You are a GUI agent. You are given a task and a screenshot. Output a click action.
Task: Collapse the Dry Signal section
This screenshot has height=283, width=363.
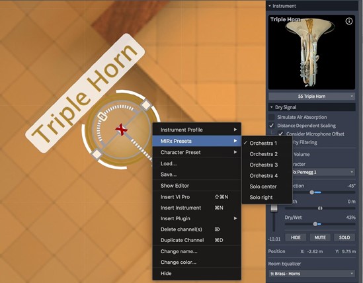(x=272, y=107)
